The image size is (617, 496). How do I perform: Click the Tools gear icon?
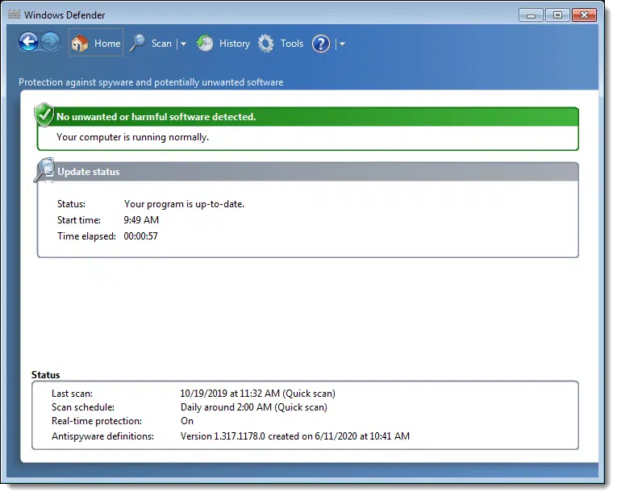(x=266, y=44)
